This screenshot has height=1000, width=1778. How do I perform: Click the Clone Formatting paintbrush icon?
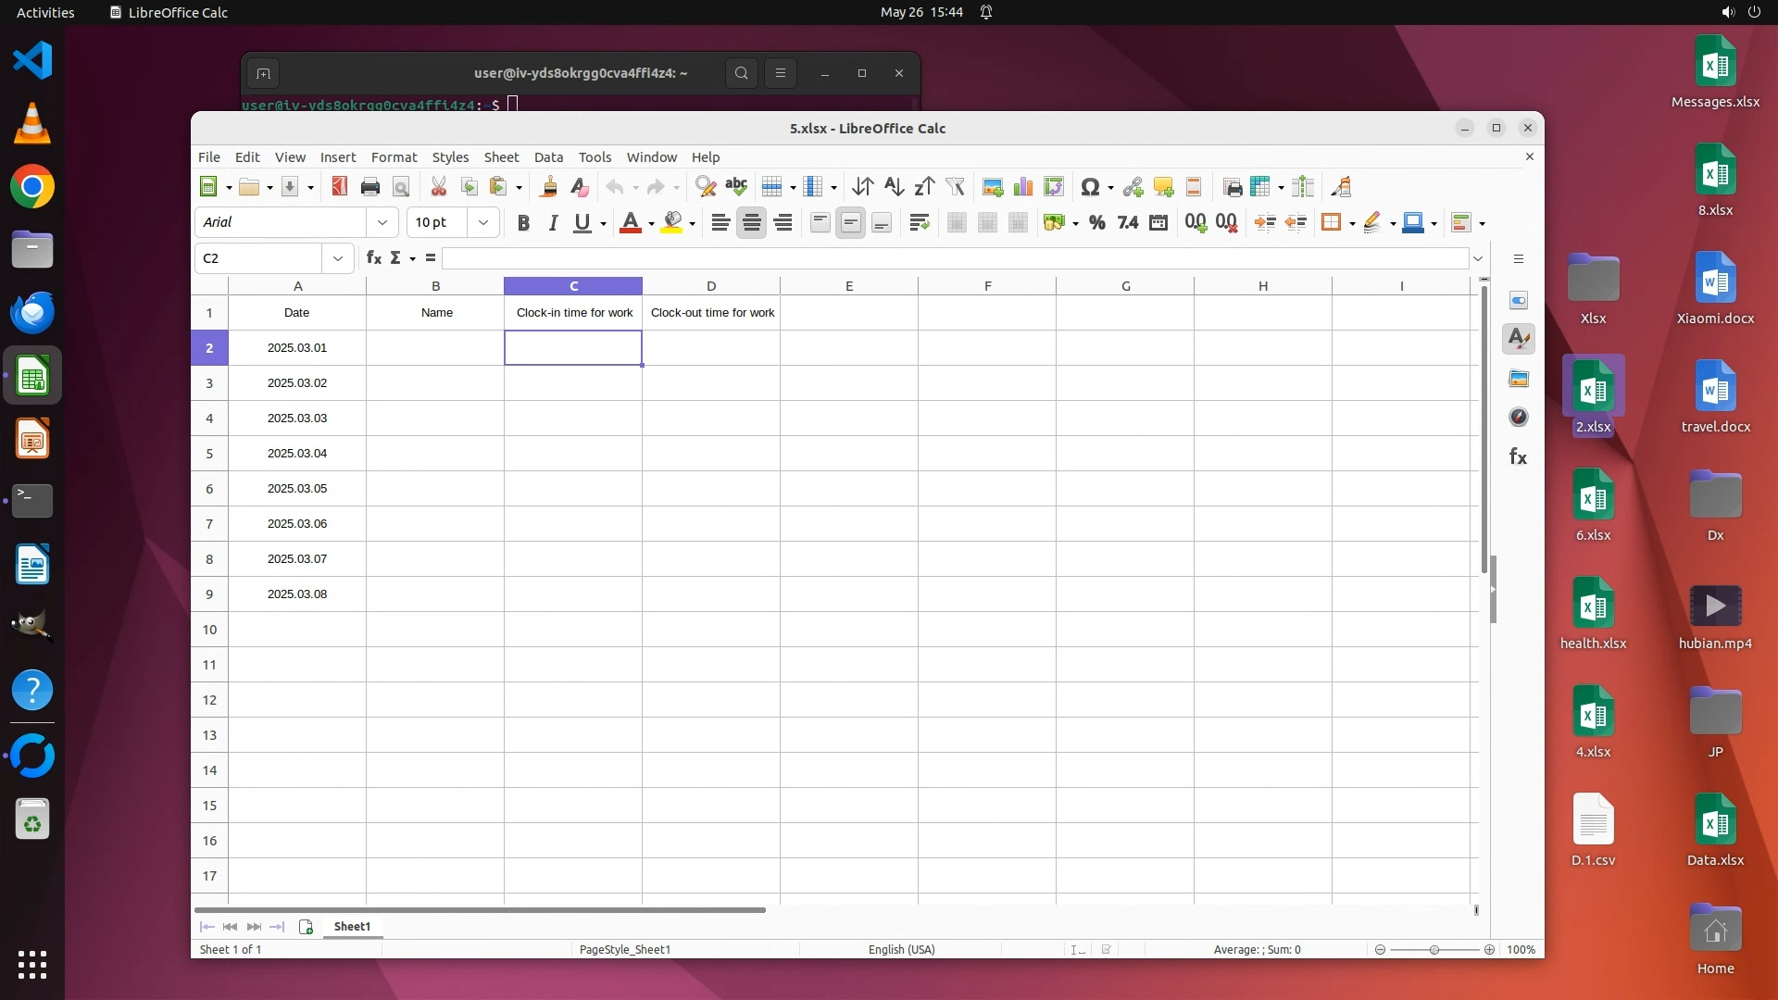(x=548, y=187)
